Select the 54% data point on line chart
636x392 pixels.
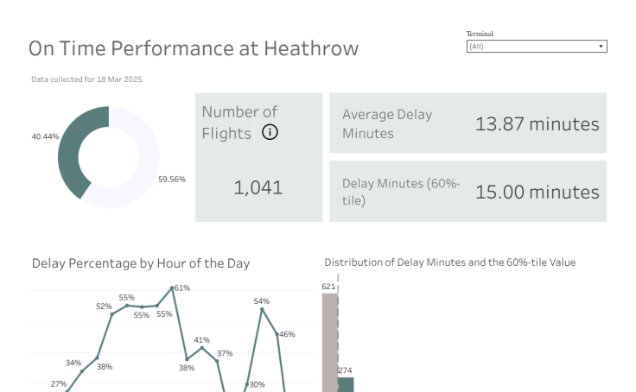click(x=261, y=309)
